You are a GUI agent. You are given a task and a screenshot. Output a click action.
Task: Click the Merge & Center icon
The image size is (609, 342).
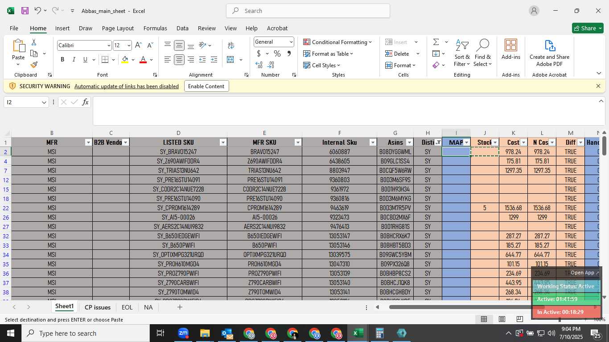pos(230,60)
